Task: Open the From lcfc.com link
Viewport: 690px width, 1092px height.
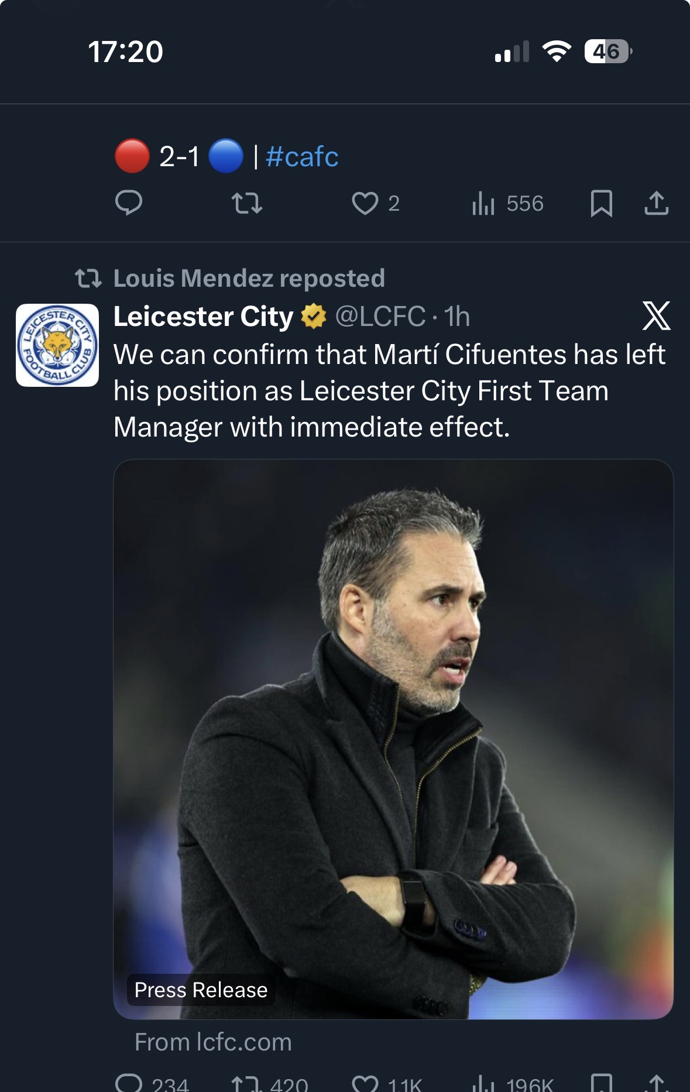Action: click(213, 1042)
